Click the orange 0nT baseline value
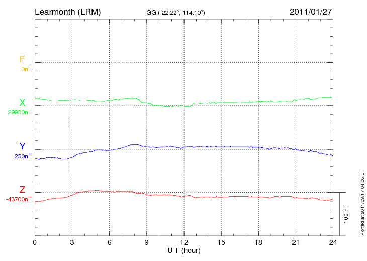This screenshot has width=367, height=261. pyautogui.click(x=26, y=69)
